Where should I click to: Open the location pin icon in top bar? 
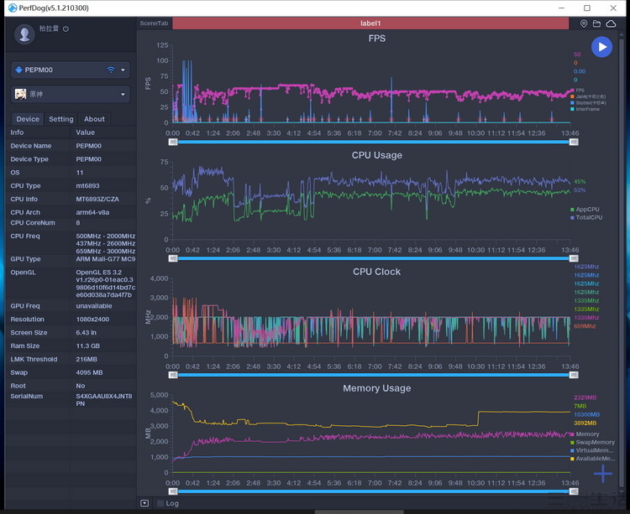[x=584, y=23]
